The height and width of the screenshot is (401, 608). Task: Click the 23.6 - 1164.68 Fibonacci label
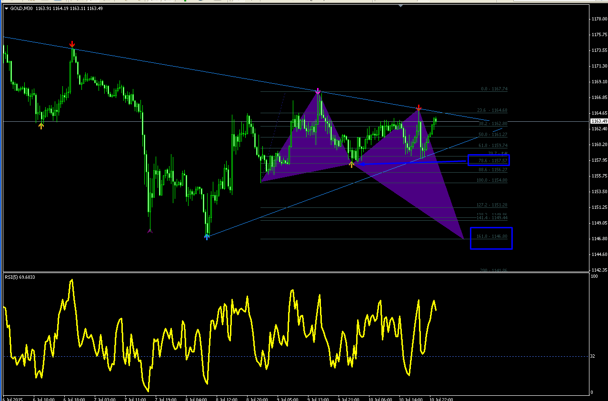pos(492,110)
